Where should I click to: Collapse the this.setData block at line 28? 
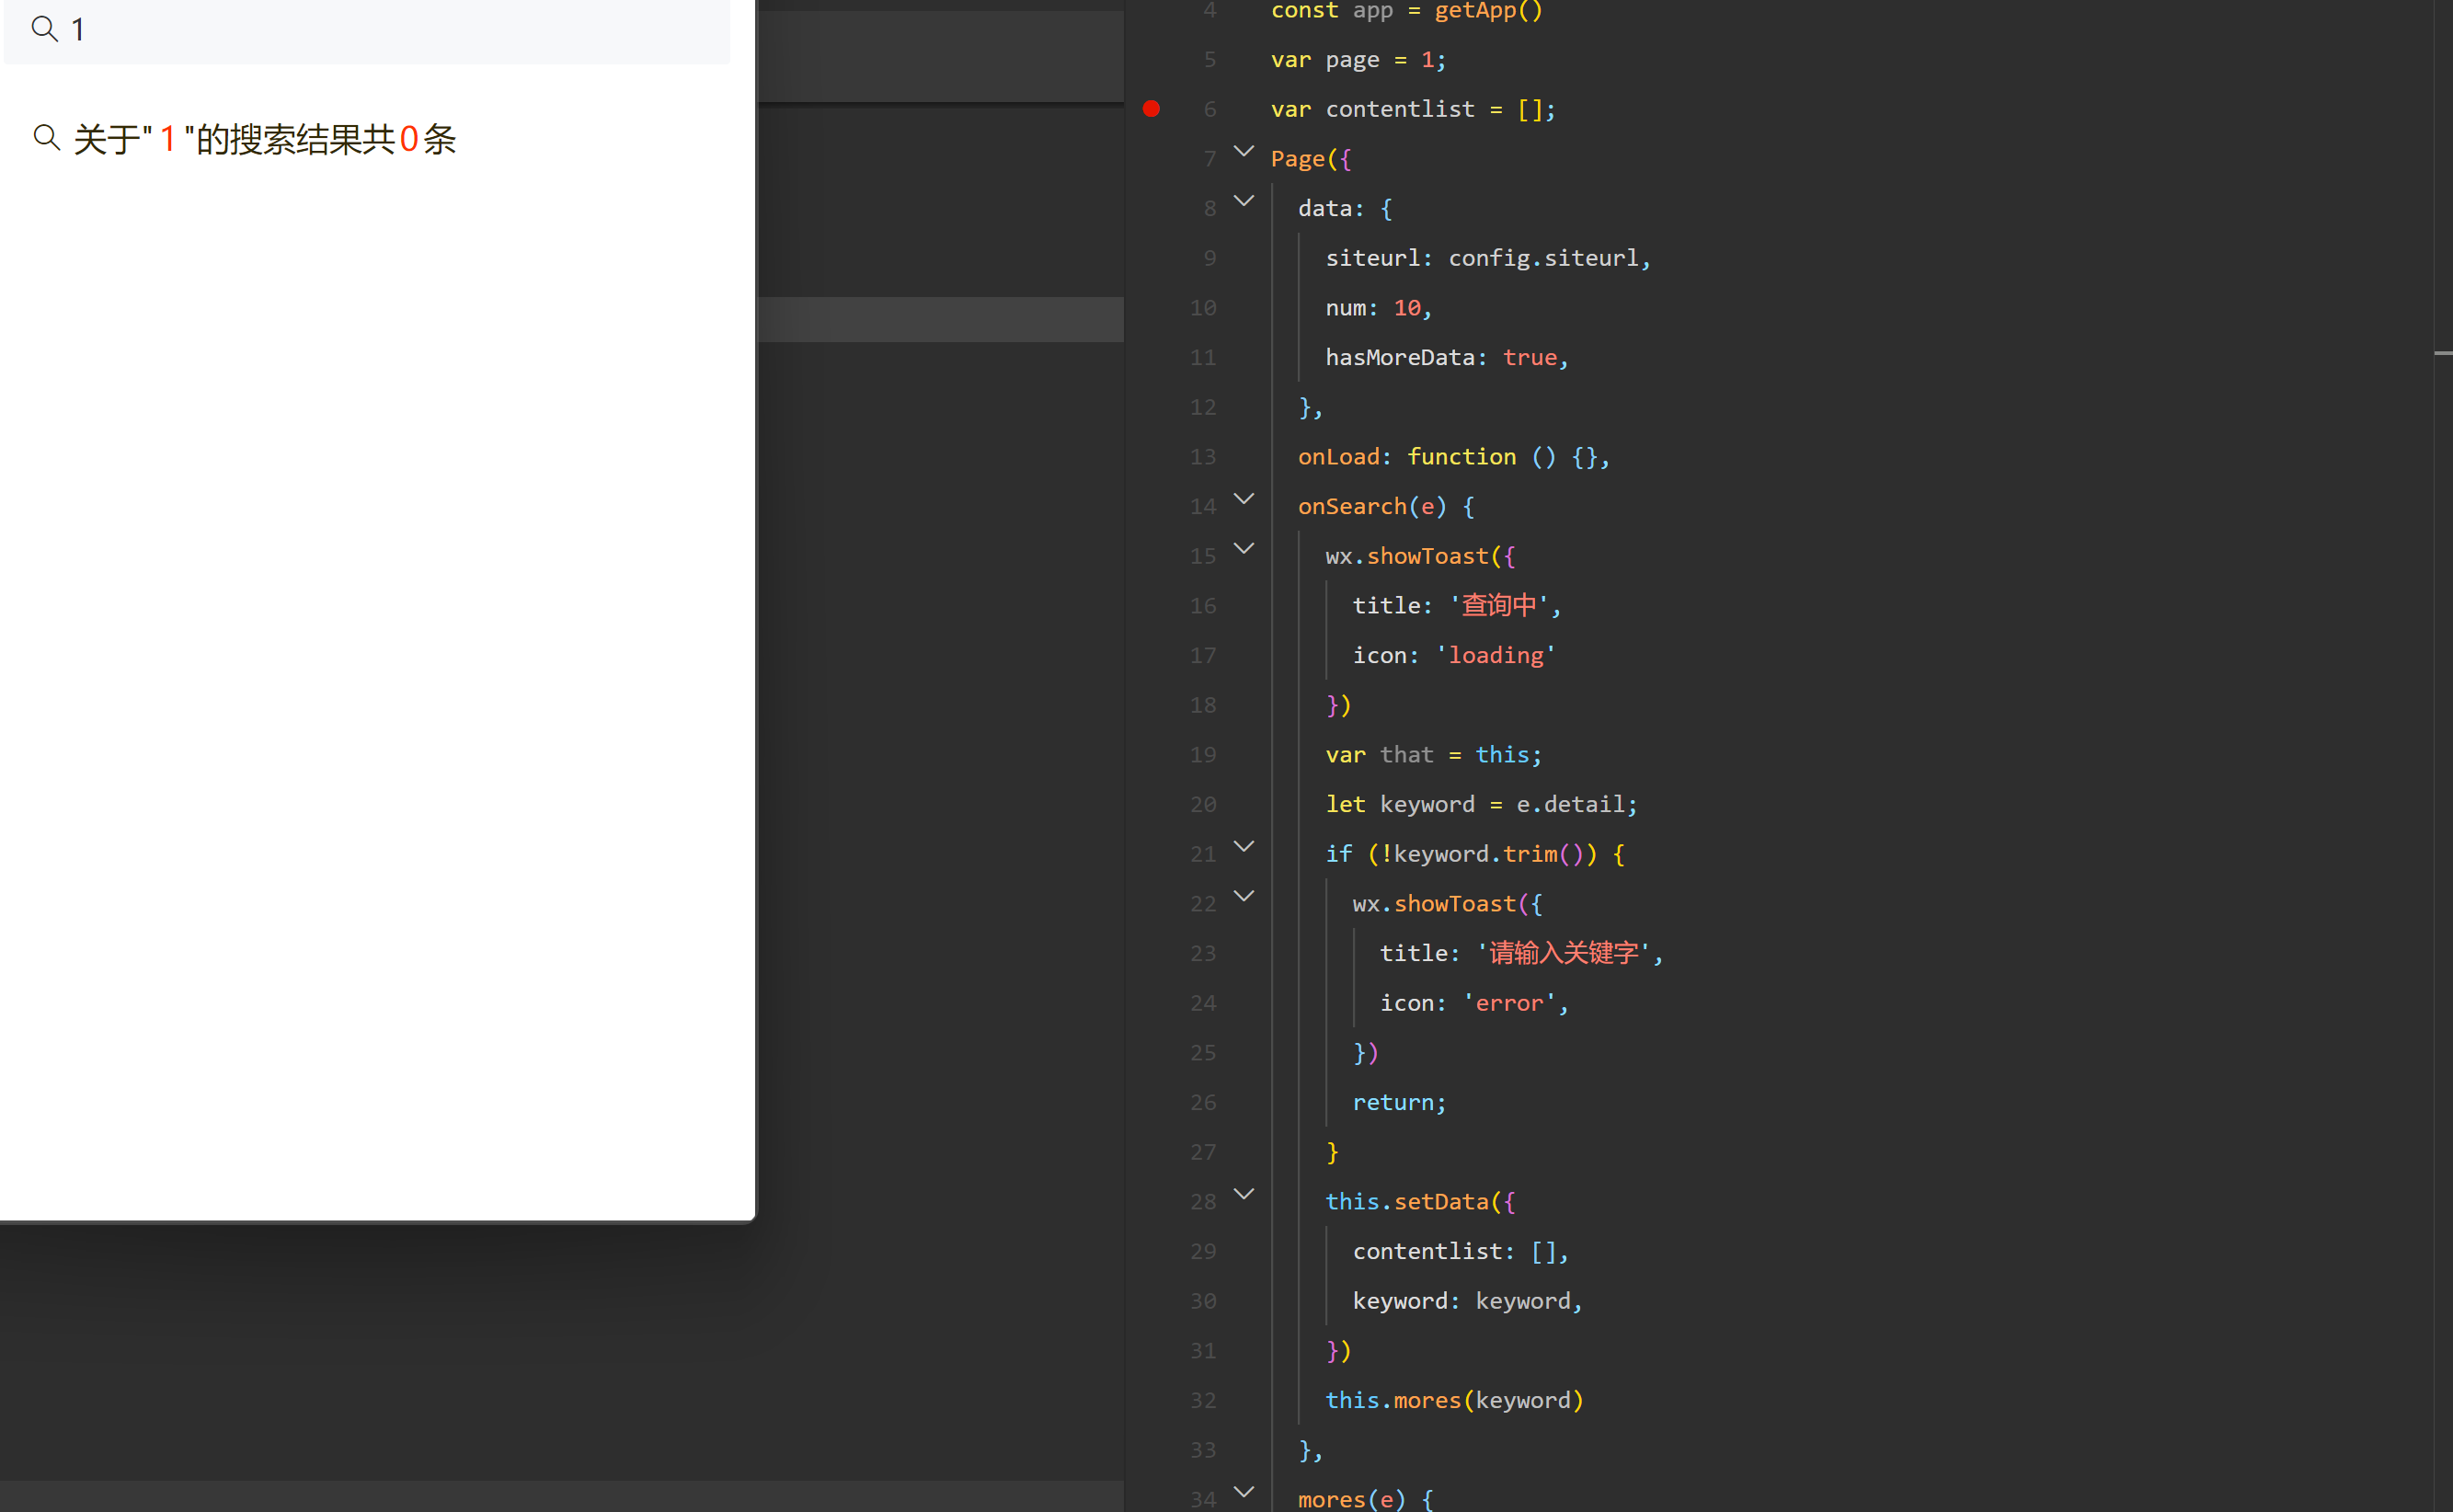1243,1194
